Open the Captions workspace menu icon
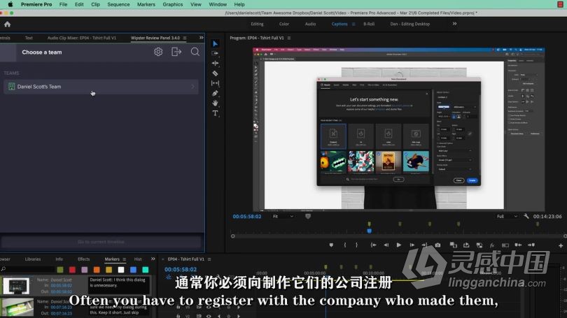 pos(353,24)
